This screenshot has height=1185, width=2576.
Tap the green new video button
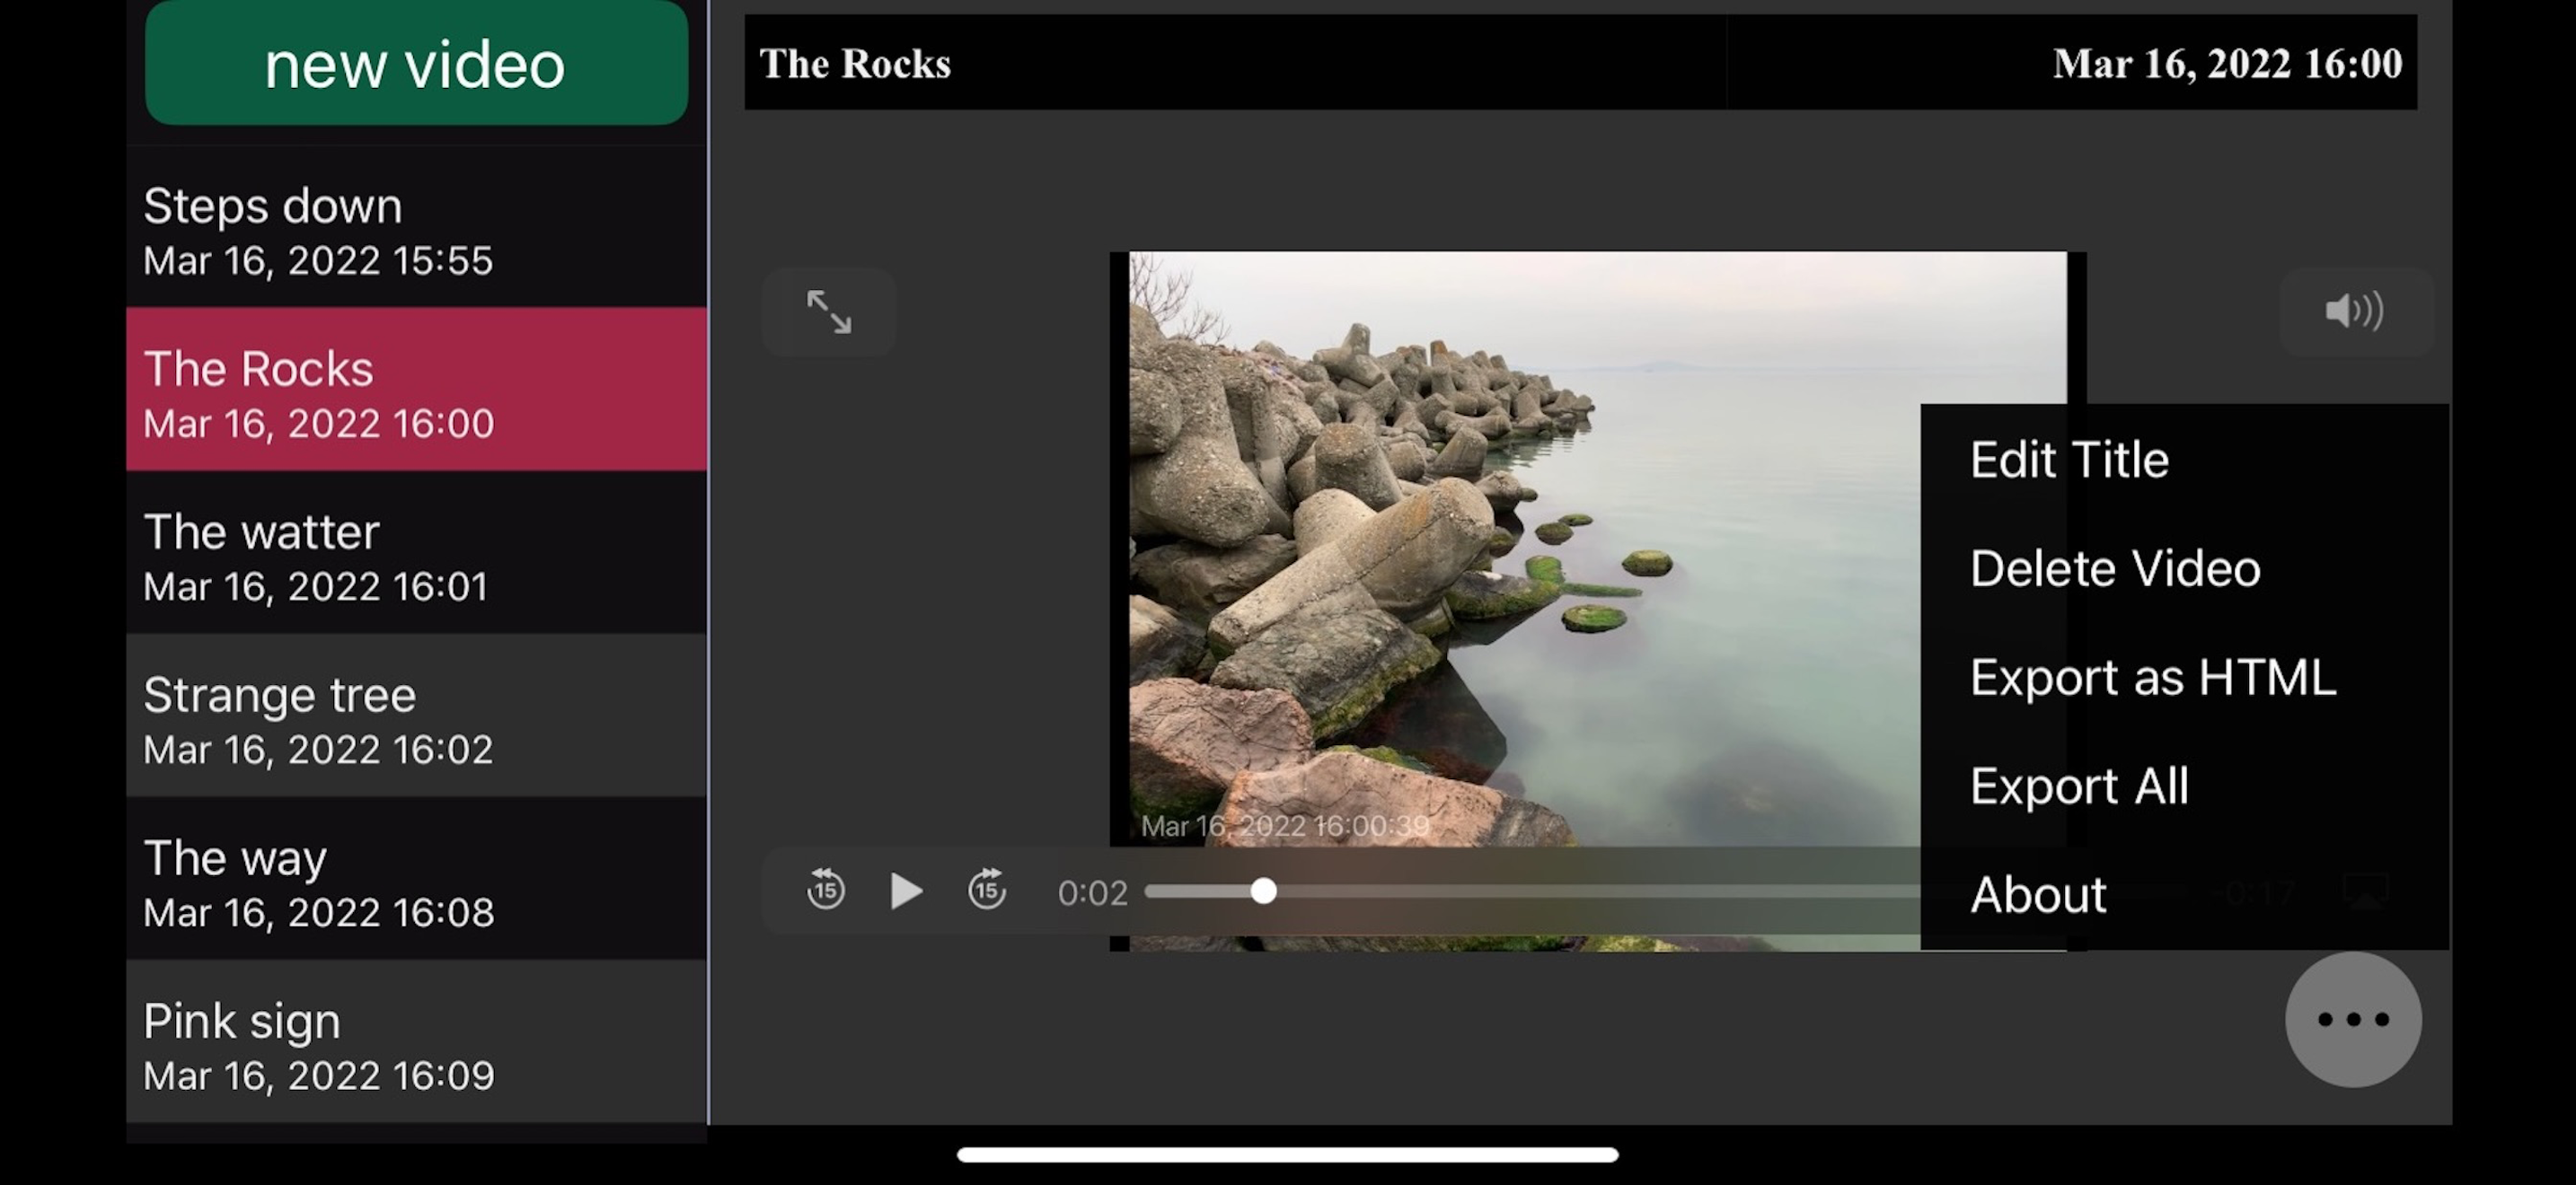(x=416, y=64)
